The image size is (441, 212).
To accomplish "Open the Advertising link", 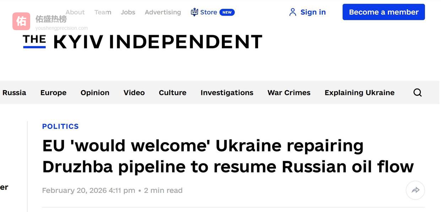I will point(163,12).
